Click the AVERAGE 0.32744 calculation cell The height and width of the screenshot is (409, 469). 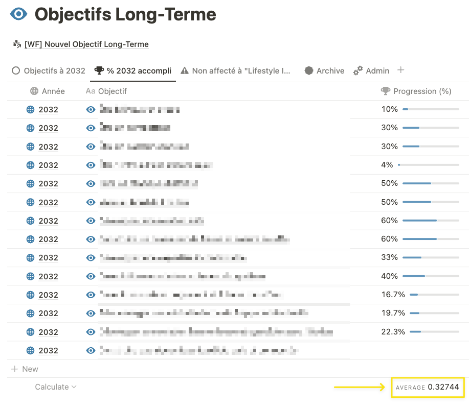click(427, 388)
